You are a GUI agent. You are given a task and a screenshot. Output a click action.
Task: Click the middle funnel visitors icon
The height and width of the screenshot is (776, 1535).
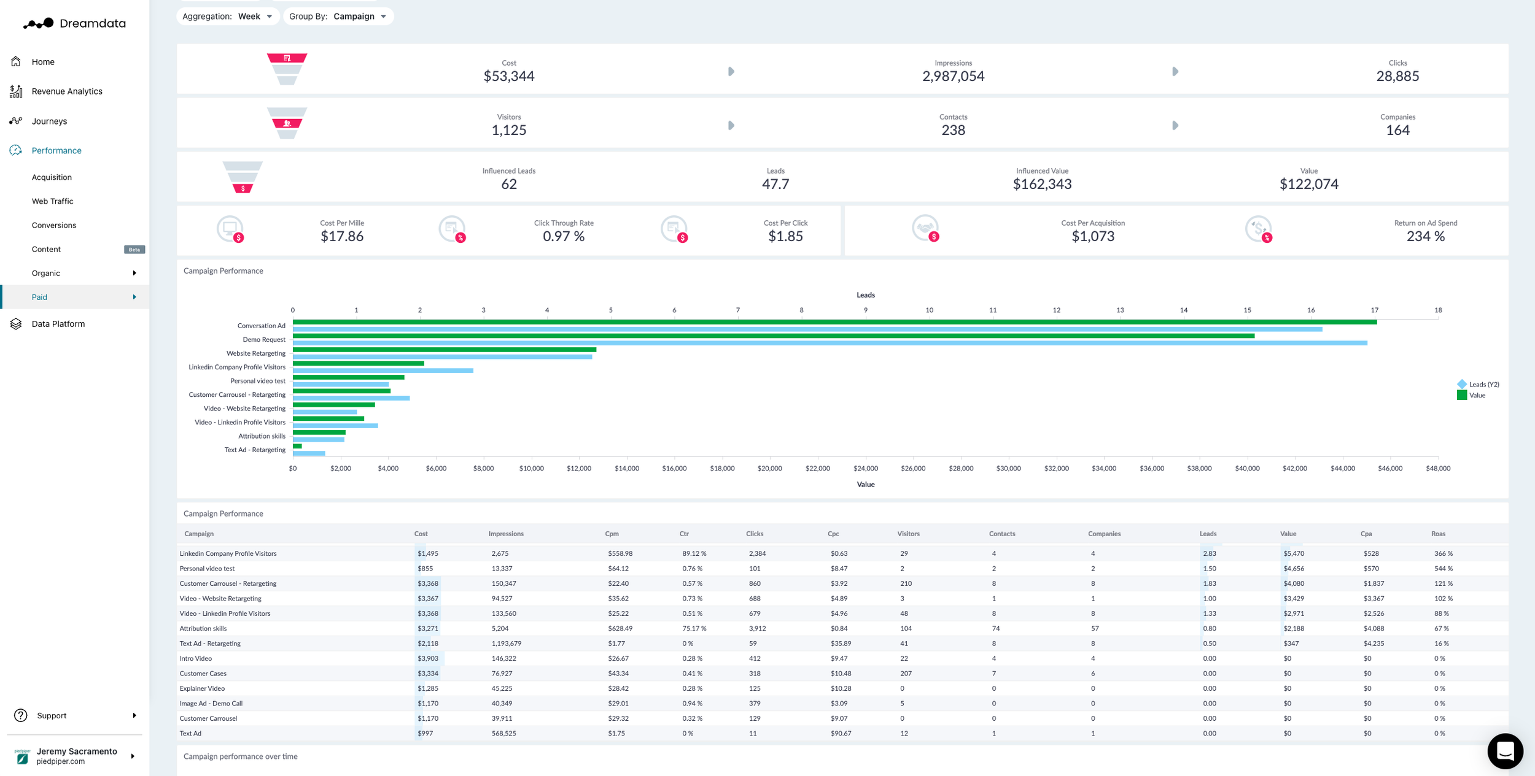287,123
